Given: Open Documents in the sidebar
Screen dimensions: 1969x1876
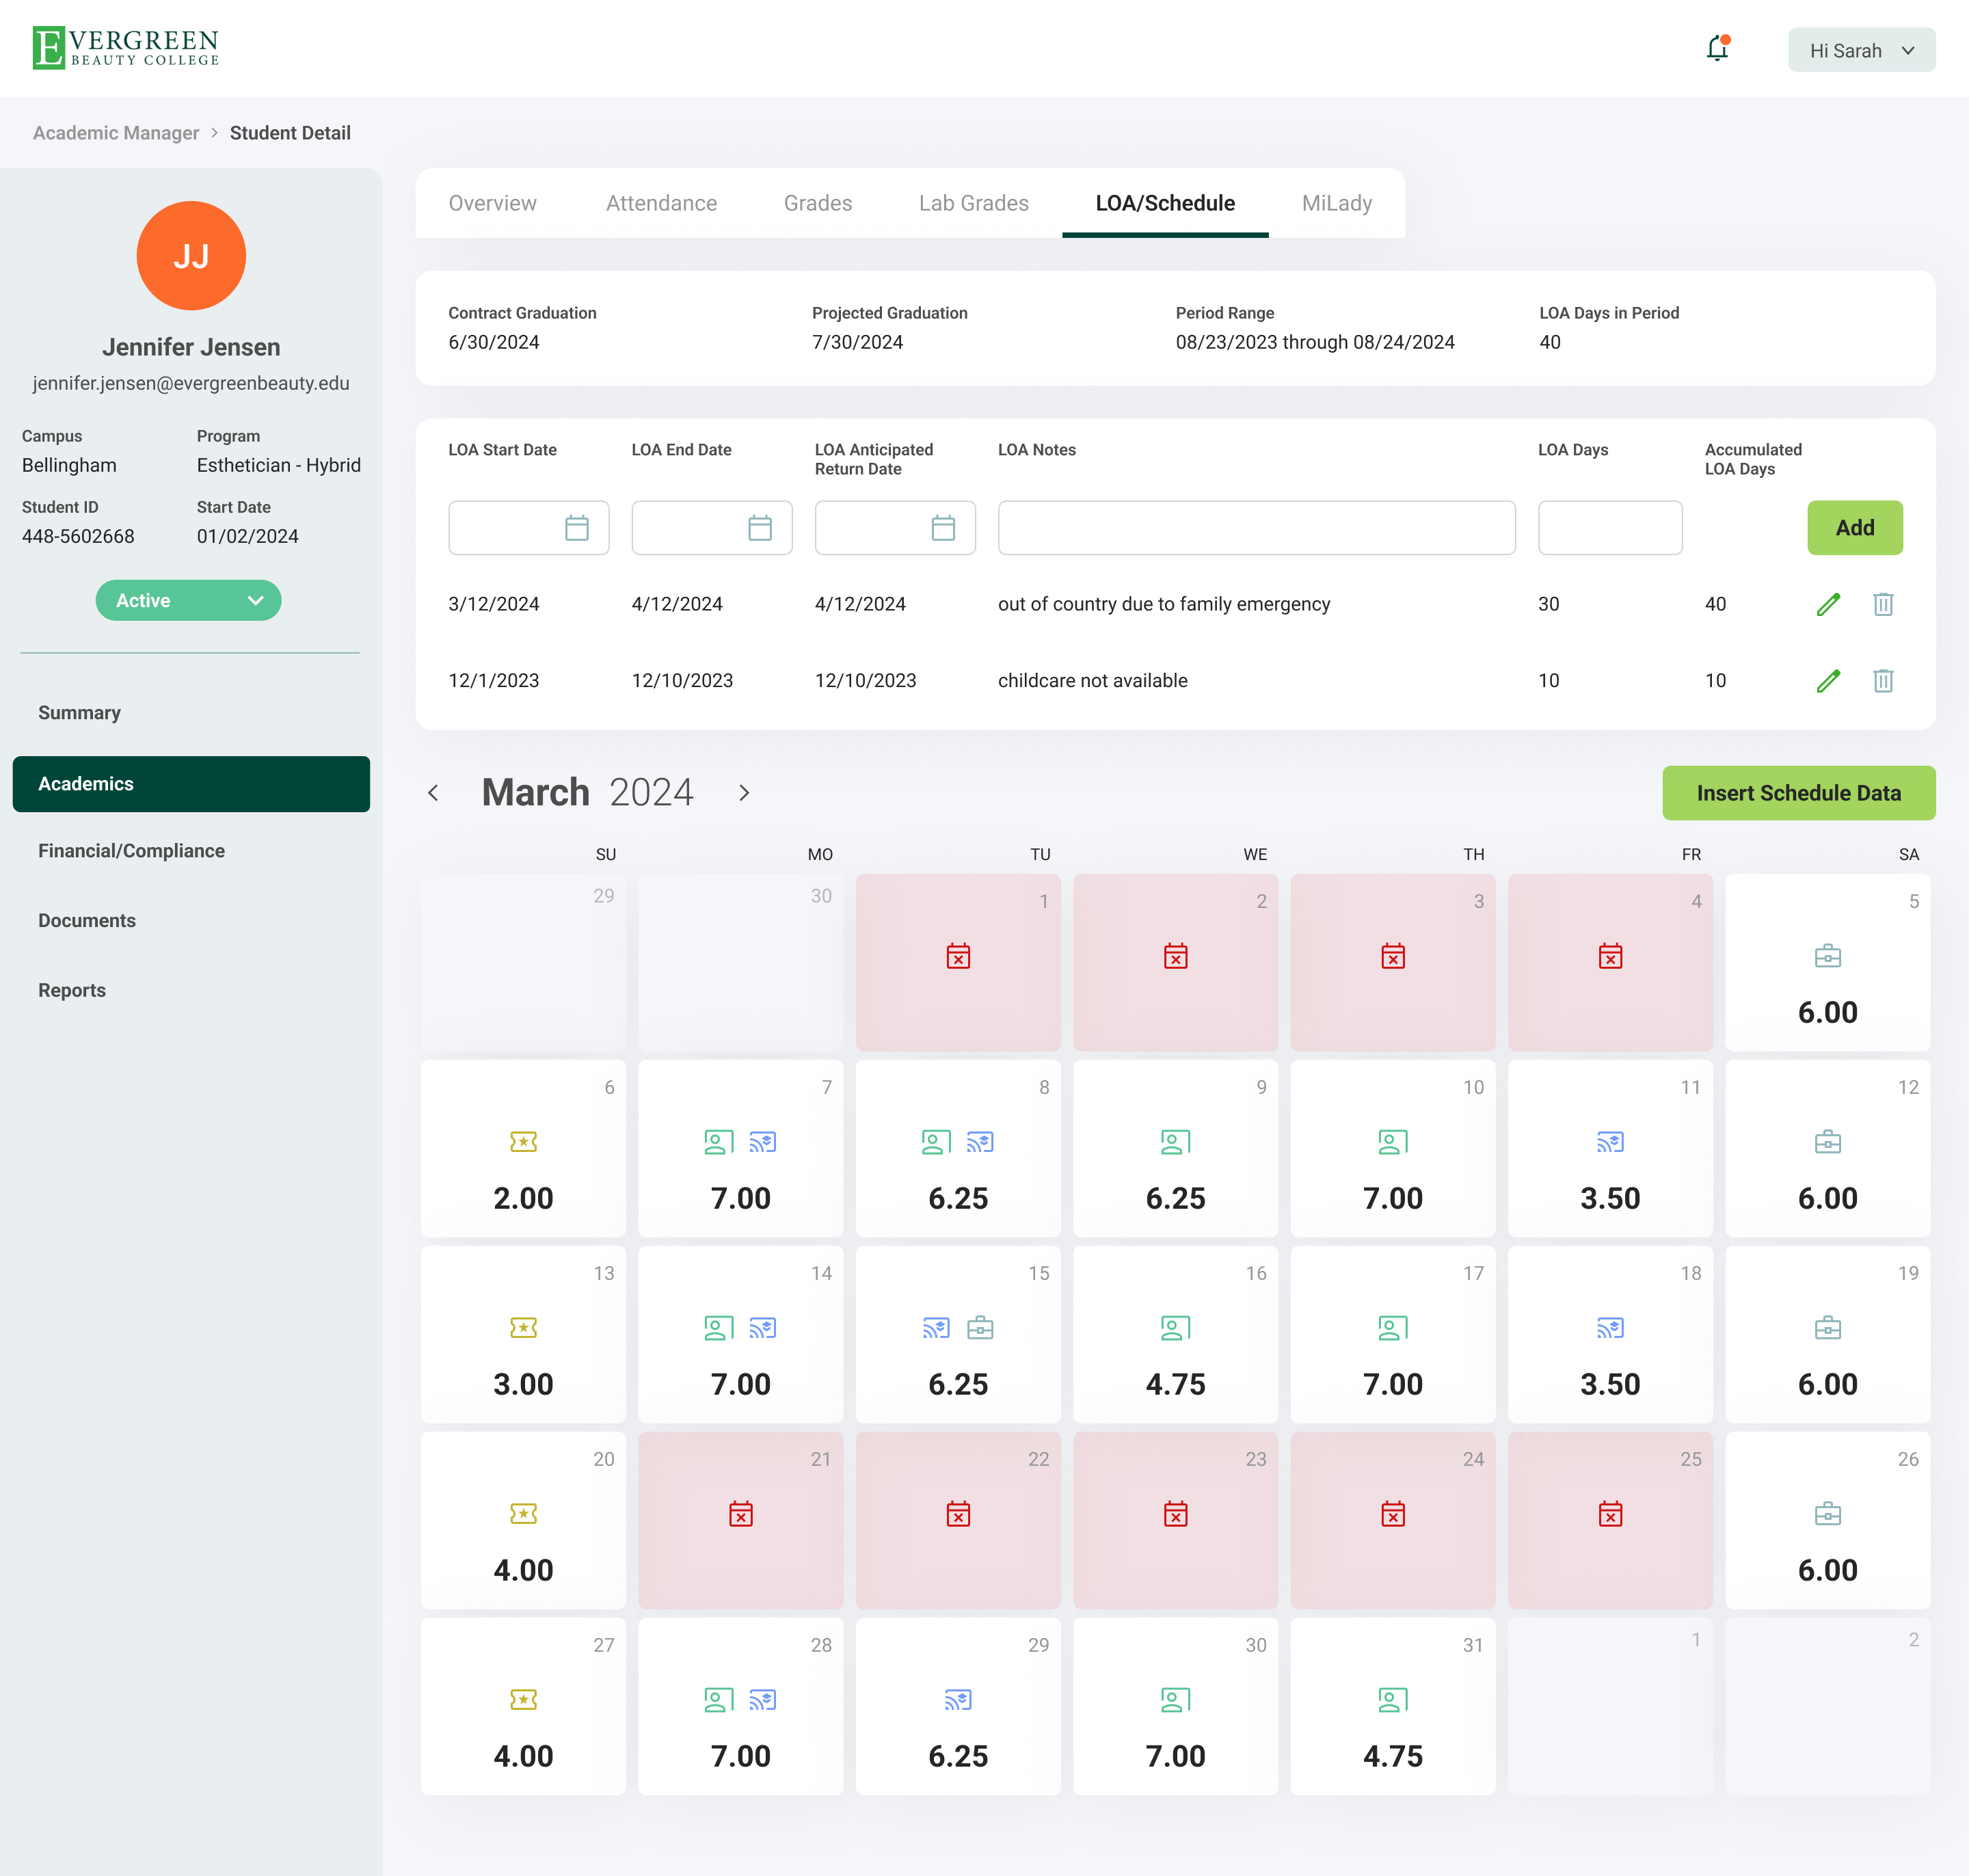Looking at the screenshot, I should coord(87,921).
